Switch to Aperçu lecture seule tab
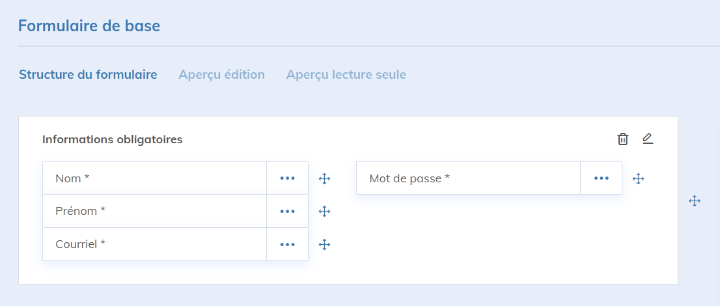The image size is (720, 306). tap(346, 75)
